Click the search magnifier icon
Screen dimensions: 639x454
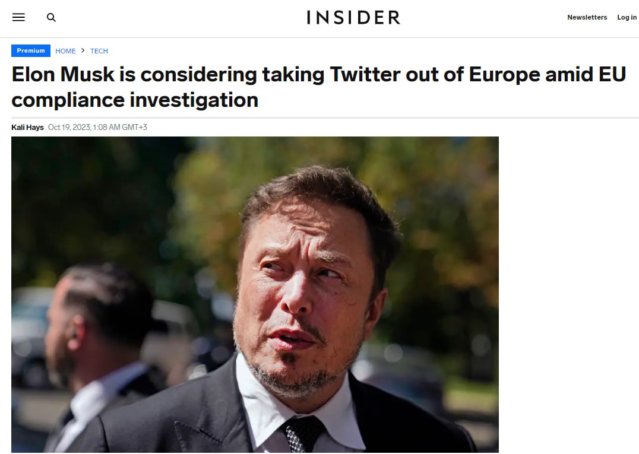pos(52,17)
